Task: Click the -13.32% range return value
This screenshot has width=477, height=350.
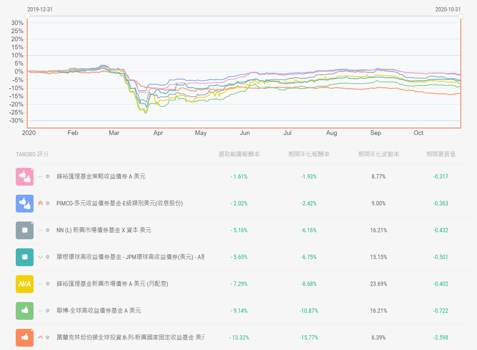Action: point(239,338)
